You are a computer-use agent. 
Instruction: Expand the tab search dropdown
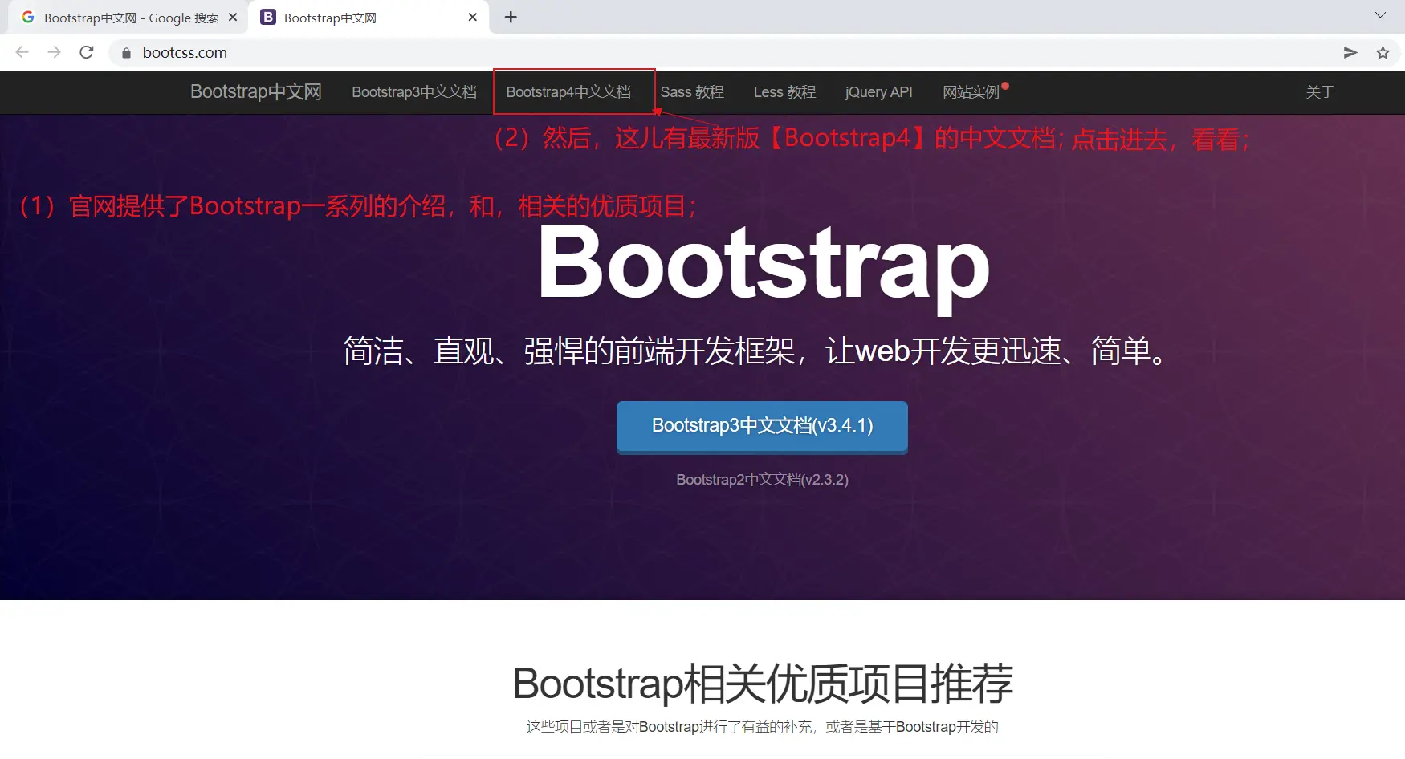pyautogui.click(x=1381, y=15)
